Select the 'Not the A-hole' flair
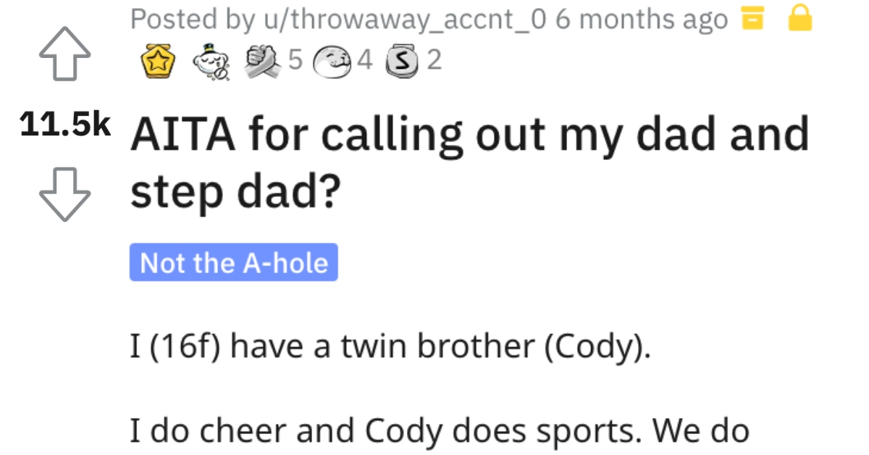 [x=233, y=263]
